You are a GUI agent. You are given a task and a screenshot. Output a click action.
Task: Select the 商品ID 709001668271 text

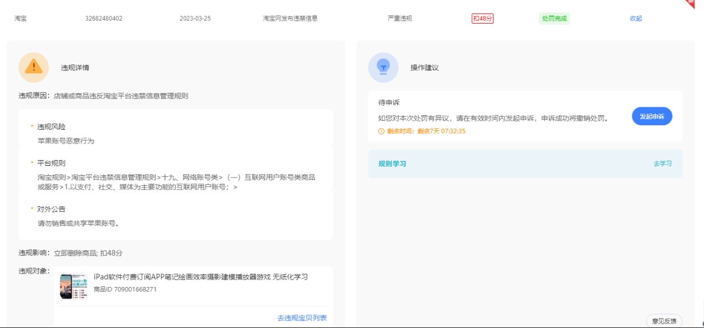pos(125,290)
